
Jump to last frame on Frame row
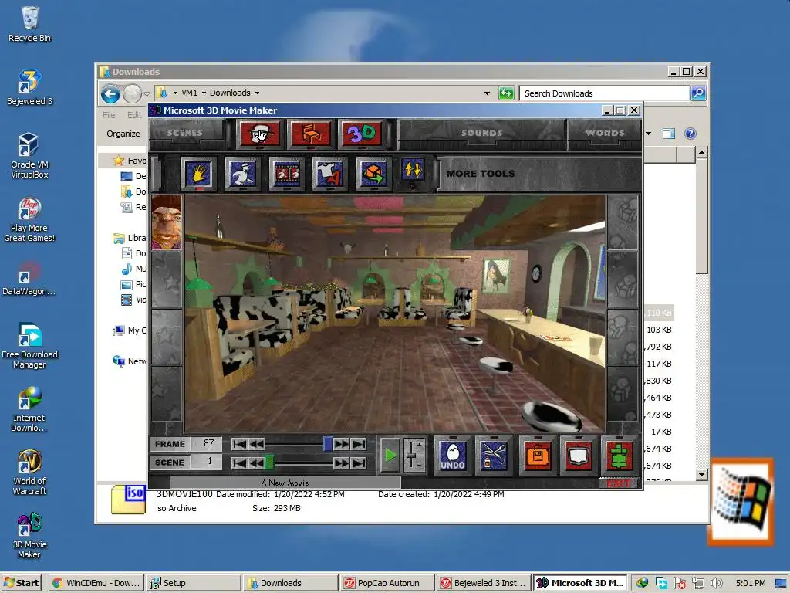(359, 444)
